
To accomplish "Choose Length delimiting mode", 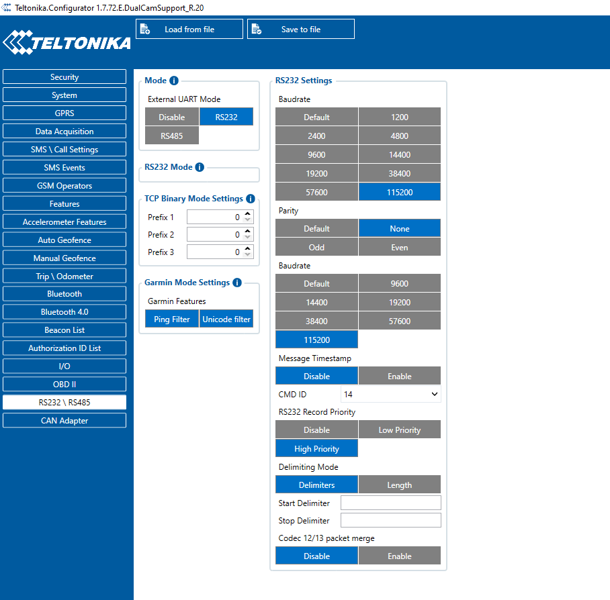I will 400,485.
